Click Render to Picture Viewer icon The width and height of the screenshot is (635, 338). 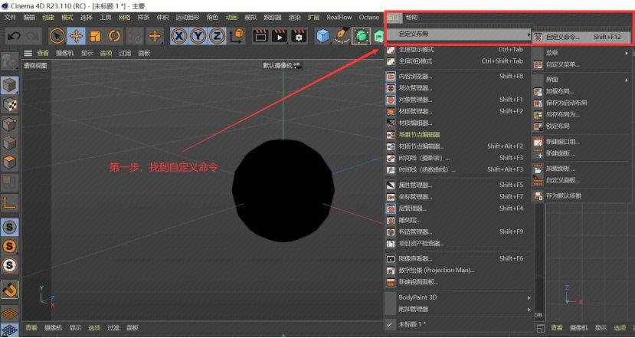click(x=280, y=36)
